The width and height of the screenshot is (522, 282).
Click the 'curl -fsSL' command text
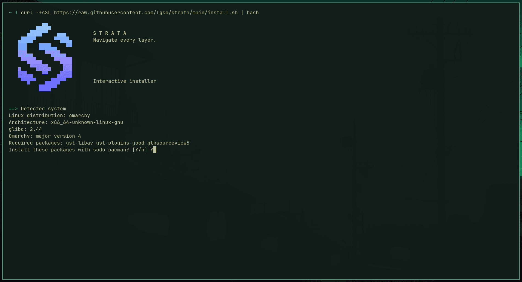pos(36,13)
